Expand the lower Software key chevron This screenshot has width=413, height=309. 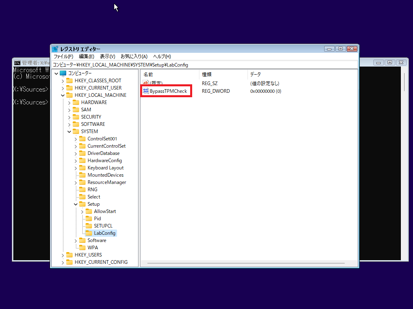pyautogui.click(x=75, y=240)
